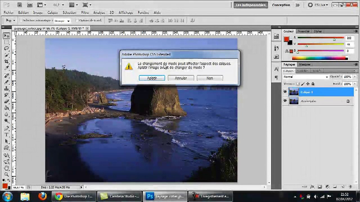The height and width of the screenshot is (202, 360).
Task: Click the R value field showing 202
Action: (349, 38)
